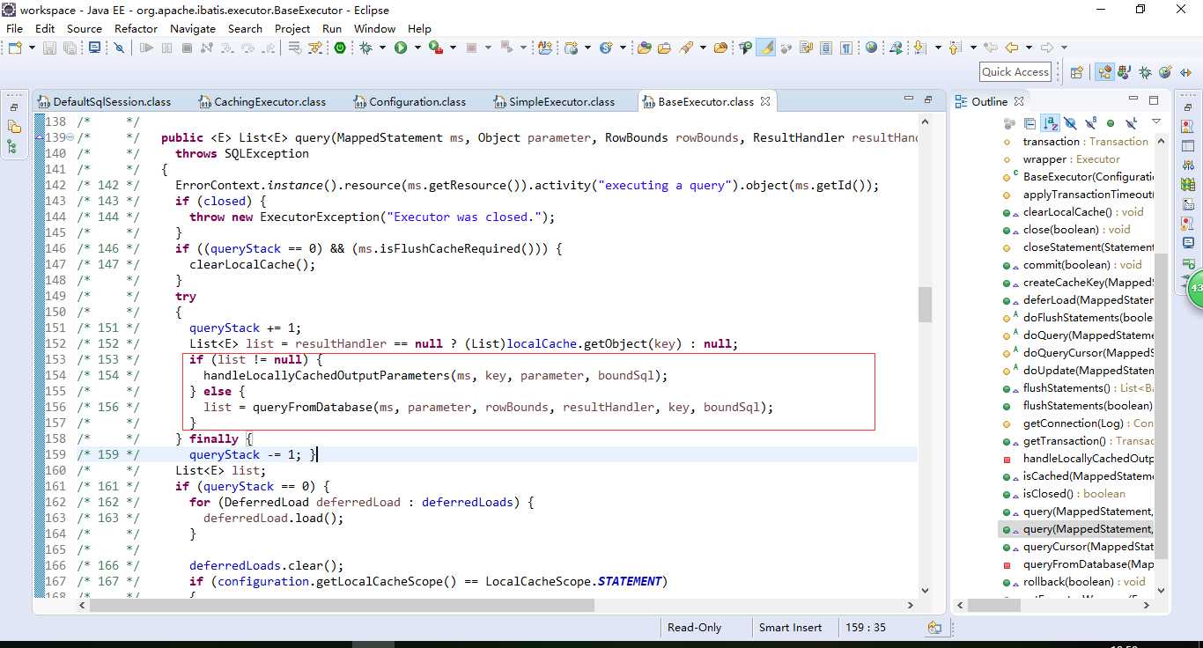Toggle Hide Static Members in Outline
Screen dimensions: 1203x648
tap(1090, 123)
